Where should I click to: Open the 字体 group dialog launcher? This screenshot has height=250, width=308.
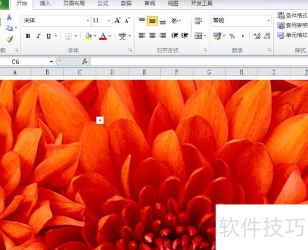coord(130,50)
